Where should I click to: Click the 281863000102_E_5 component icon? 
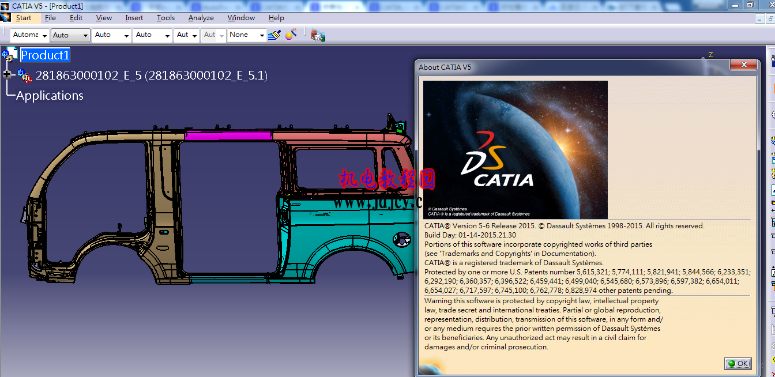(25, 76)
